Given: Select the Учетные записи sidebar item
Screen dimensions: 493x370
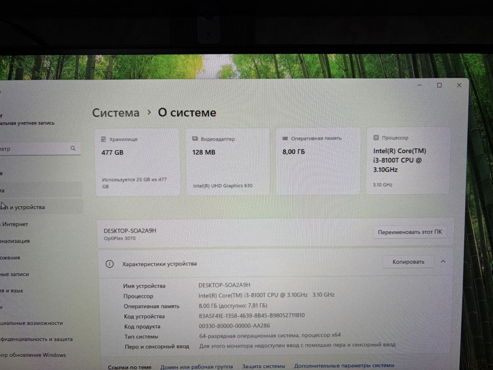Looking at the screenshot, I should pos(41,274).
